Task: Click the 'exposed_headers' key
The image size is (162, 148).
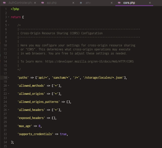Action: (x=31, y=118)
